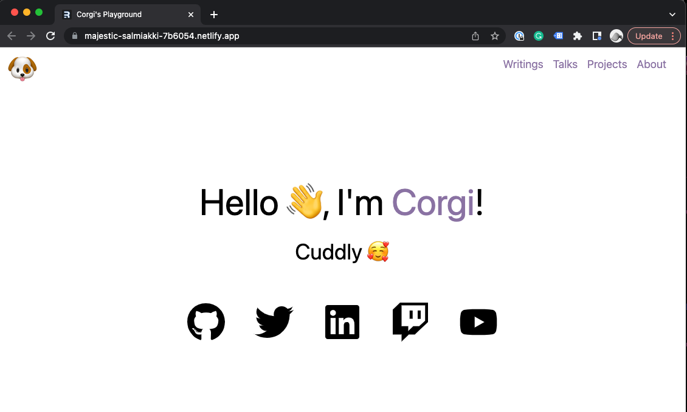This screenshot has width=687, height=412.
Task: Go back with browser back arrow
Action: 12,36
